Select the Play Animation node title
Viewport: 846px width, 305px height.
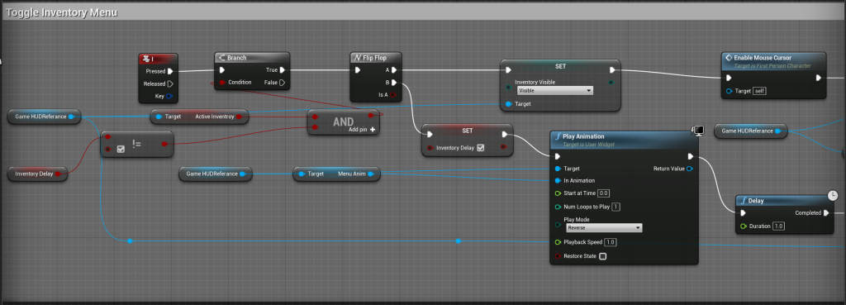[583, 136]
